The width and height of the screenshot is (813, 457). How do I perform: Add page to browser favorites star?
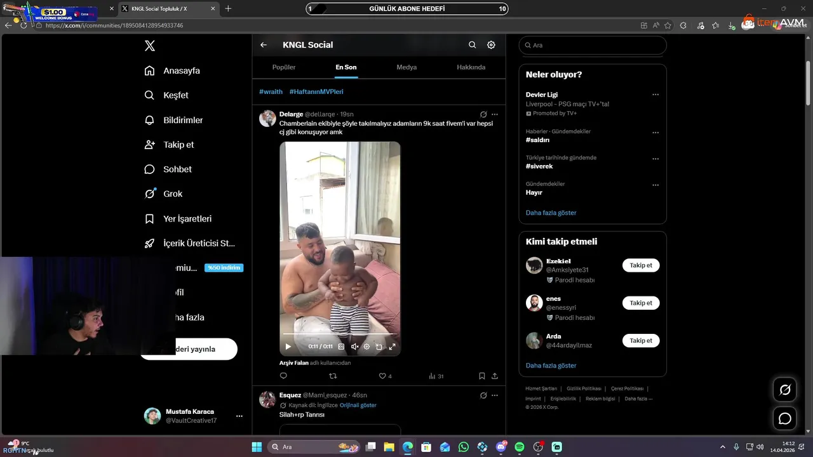668,25
